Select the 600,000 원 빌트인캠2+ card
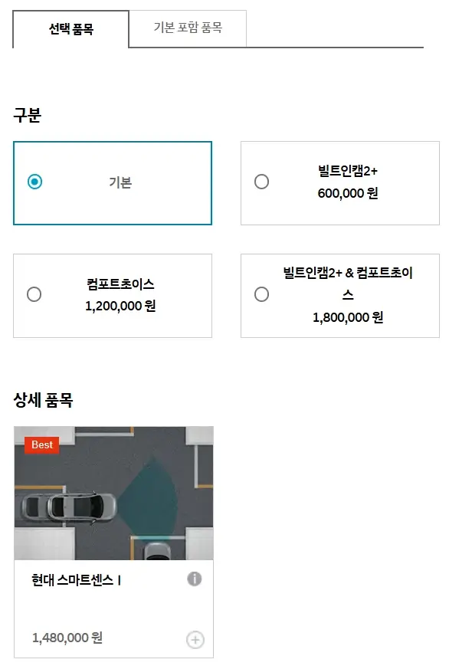449x669 pixels. (x=341, y=182)
